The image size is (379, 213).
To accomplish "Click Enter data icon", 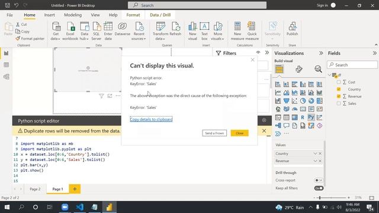I will tap(108, 31).
